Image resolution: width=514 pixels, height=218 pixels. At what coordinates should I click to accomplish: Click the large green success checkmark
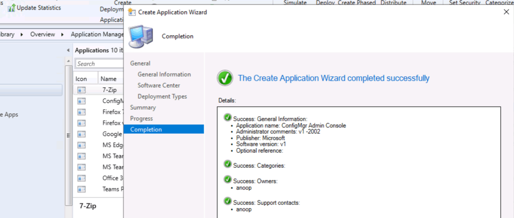point(225,78)
